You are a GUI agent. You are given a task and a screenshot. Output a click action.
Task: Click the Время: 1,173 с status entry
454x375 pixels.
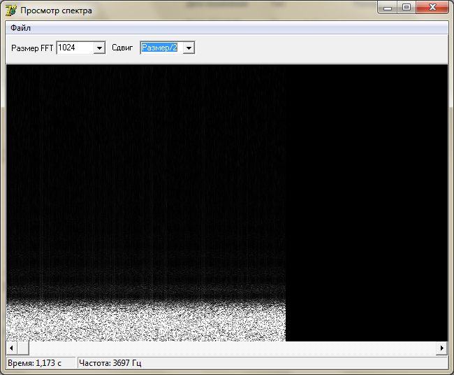[41, 363]
